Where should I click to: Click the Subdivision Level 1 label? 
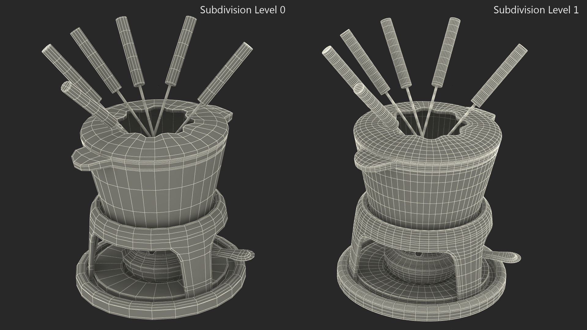coord(536,10)
